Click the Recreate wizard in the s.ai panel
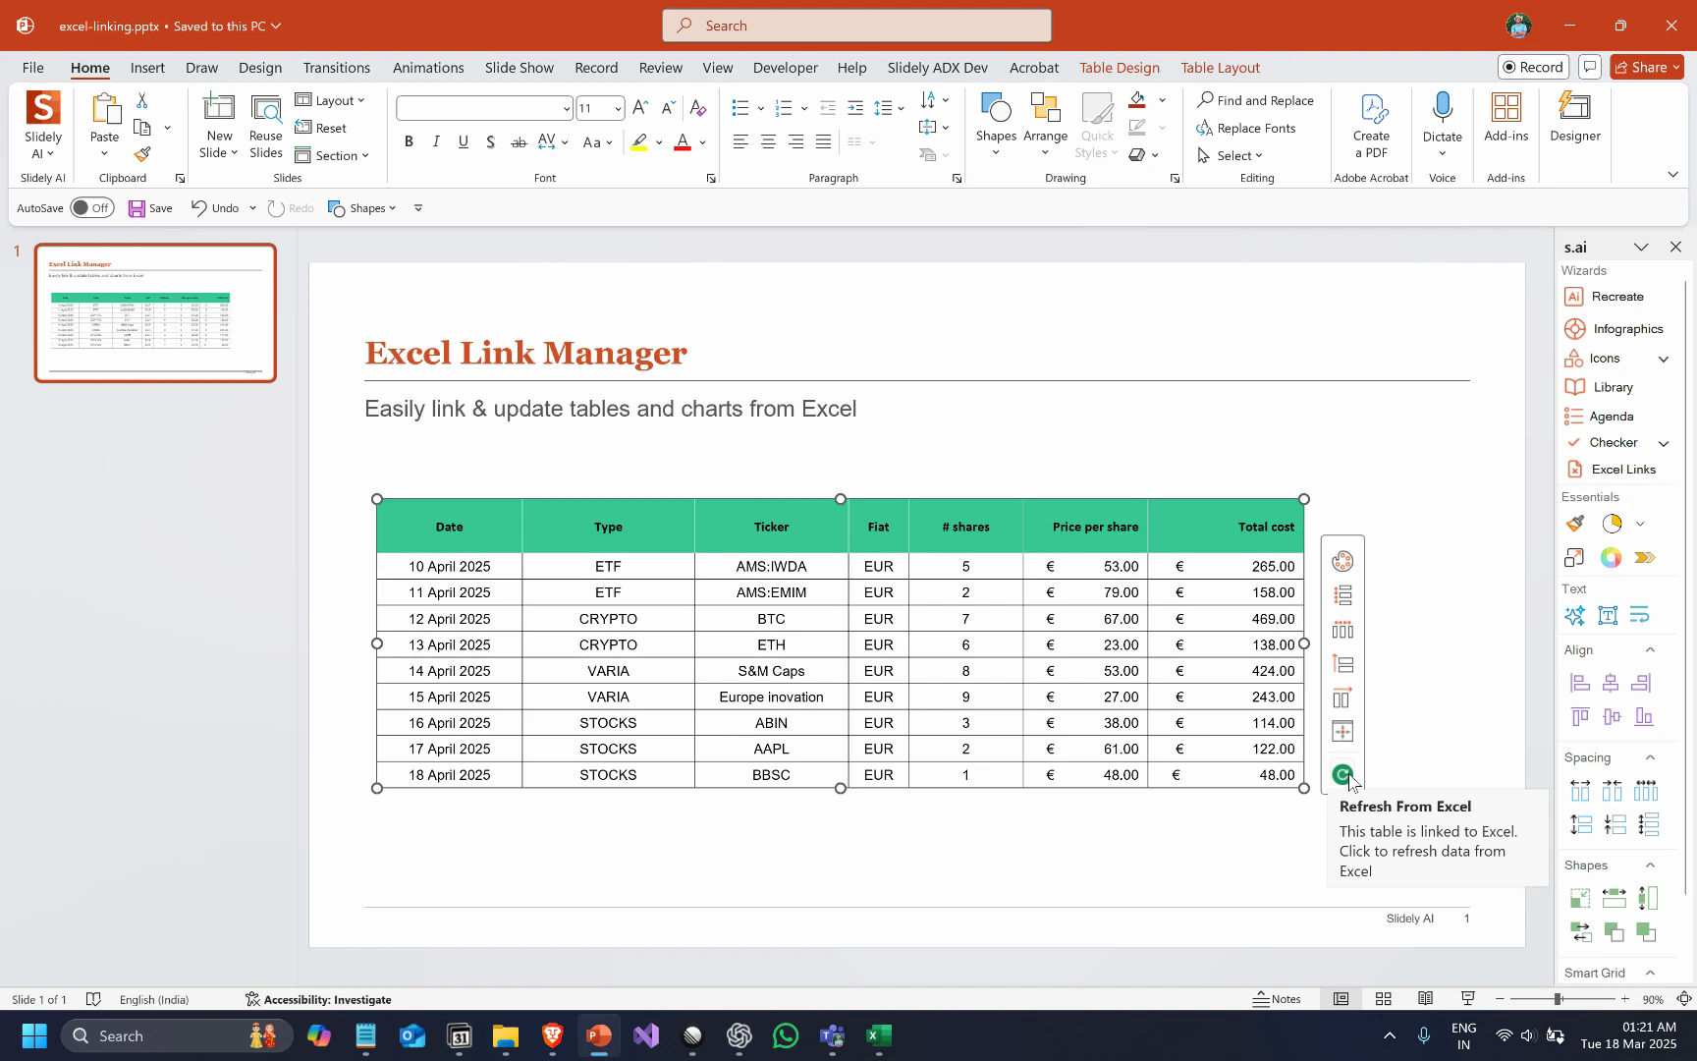Image resolution: width=1697 pixels, height=1061 pixels. coord(1615,296)
